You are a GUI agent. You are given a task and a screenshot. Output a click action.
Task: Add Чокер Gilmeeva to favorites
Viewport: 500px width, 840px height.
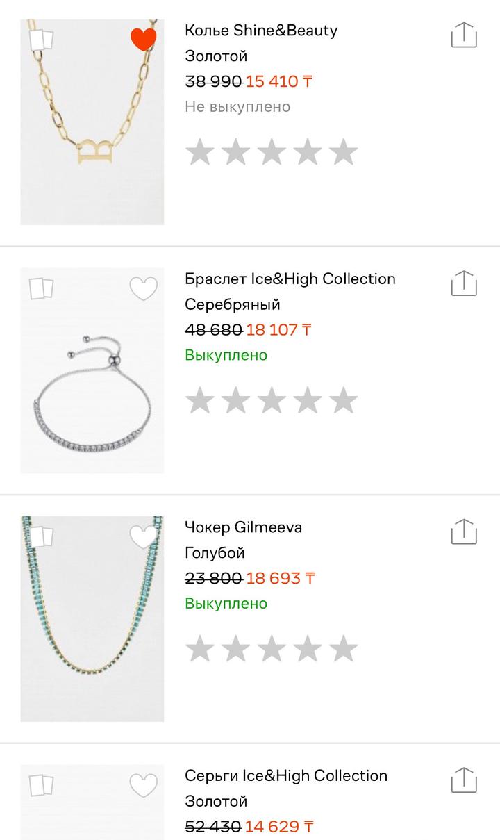point(144,536)
